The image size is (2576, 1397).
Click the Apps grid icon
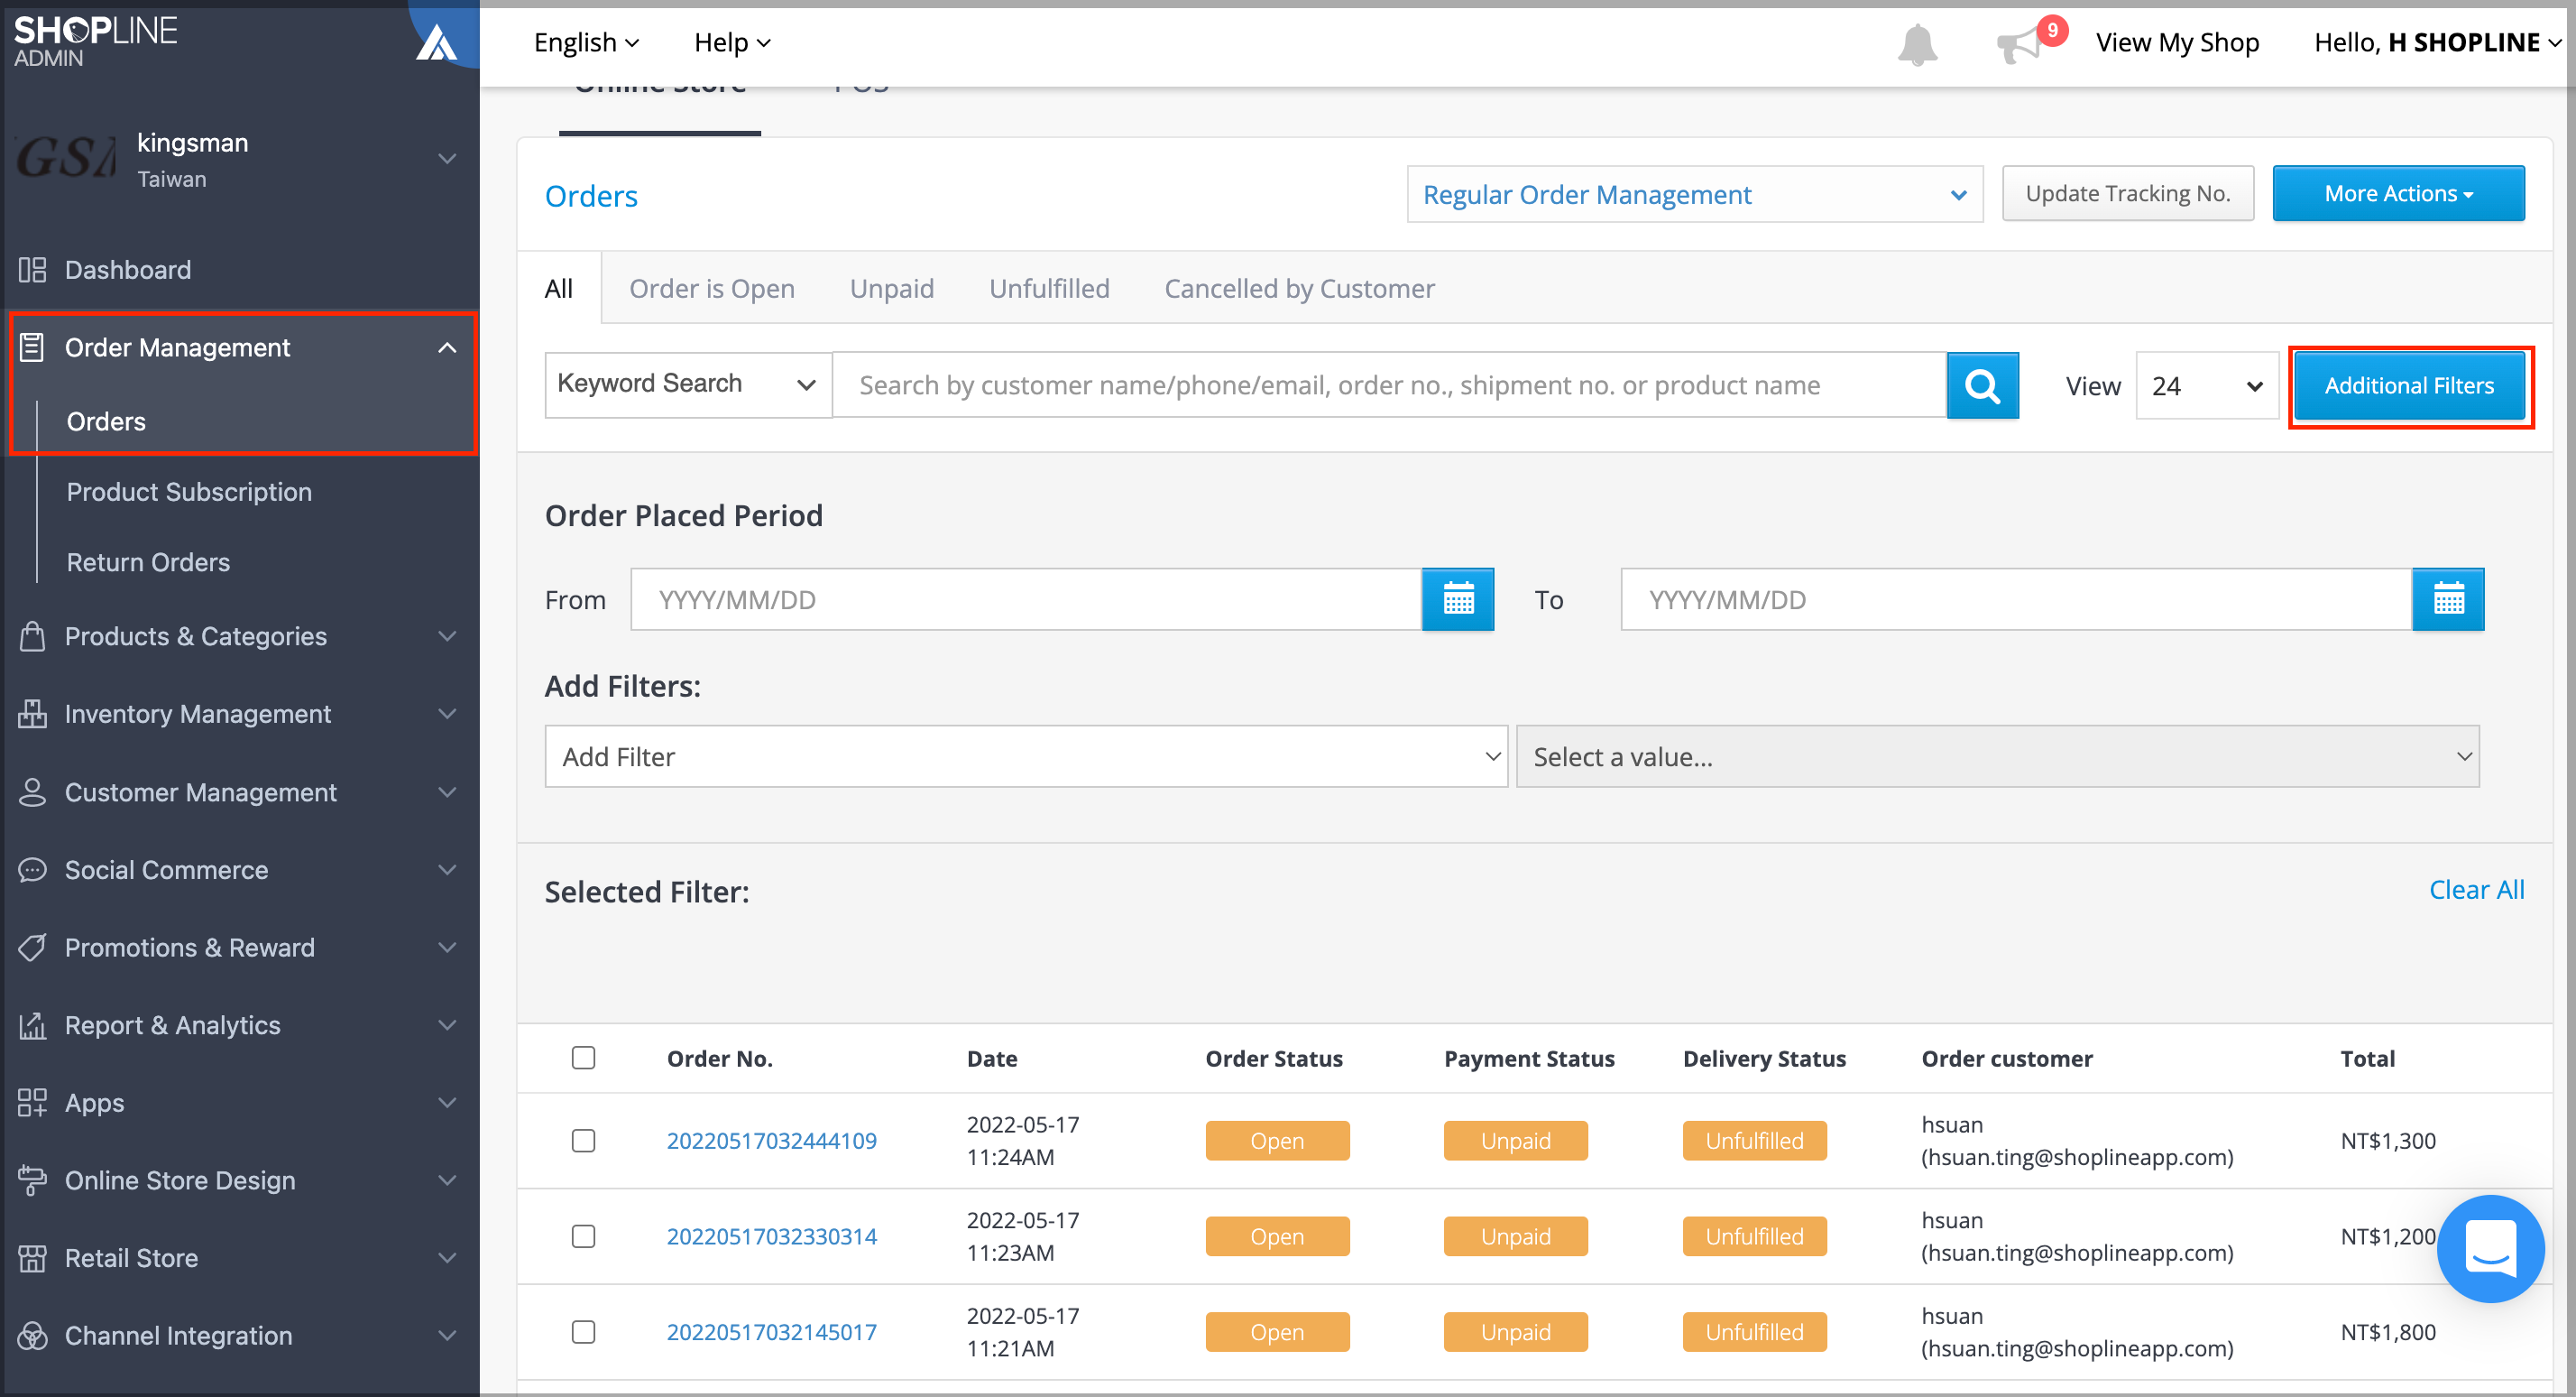coord(32,1103)
